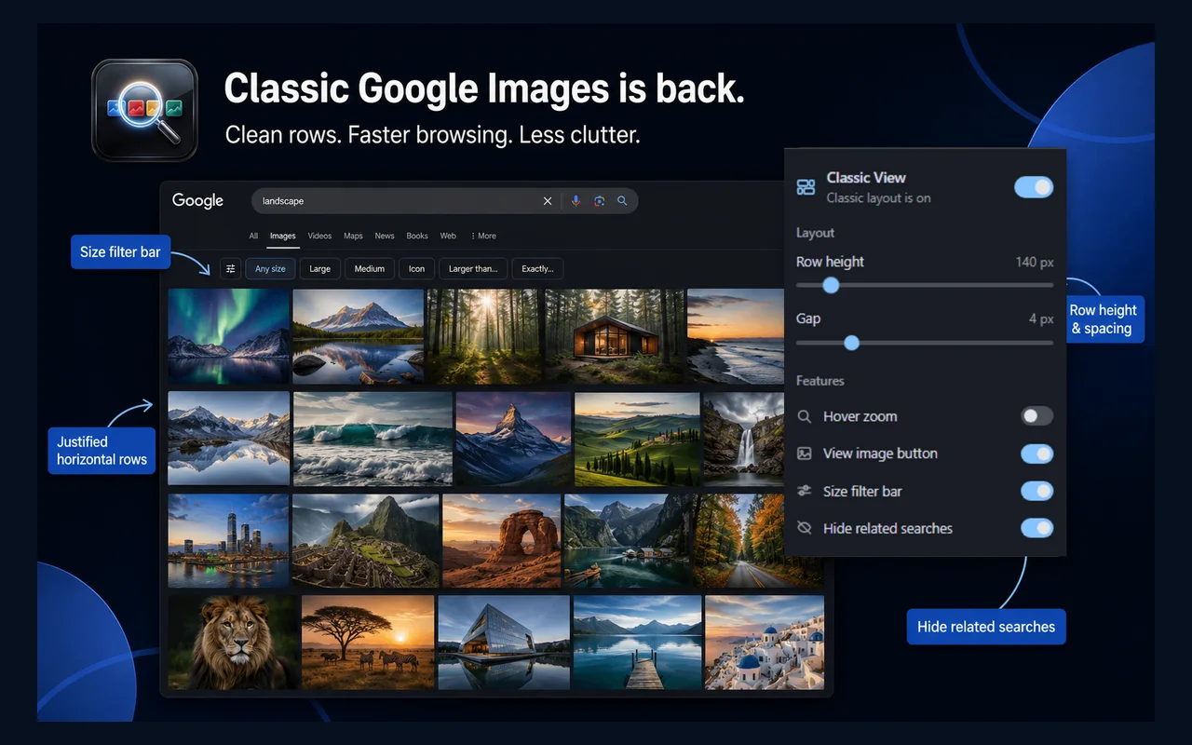Click the Google logo
This screenshot has width=1192, height=745.
(x=197, y=201)
